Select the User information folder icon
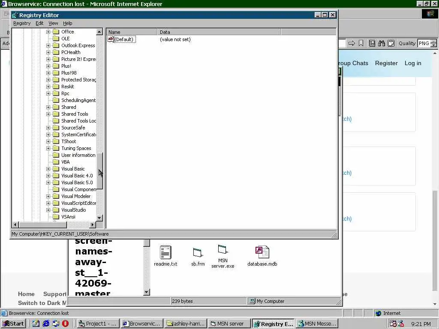Viewport: 439px width, 329px height. coord(56,155)
